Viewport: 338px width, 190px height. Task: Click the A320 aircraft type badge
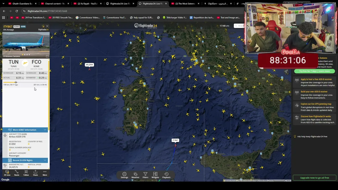pyautogui.click(x=23, y=27)
